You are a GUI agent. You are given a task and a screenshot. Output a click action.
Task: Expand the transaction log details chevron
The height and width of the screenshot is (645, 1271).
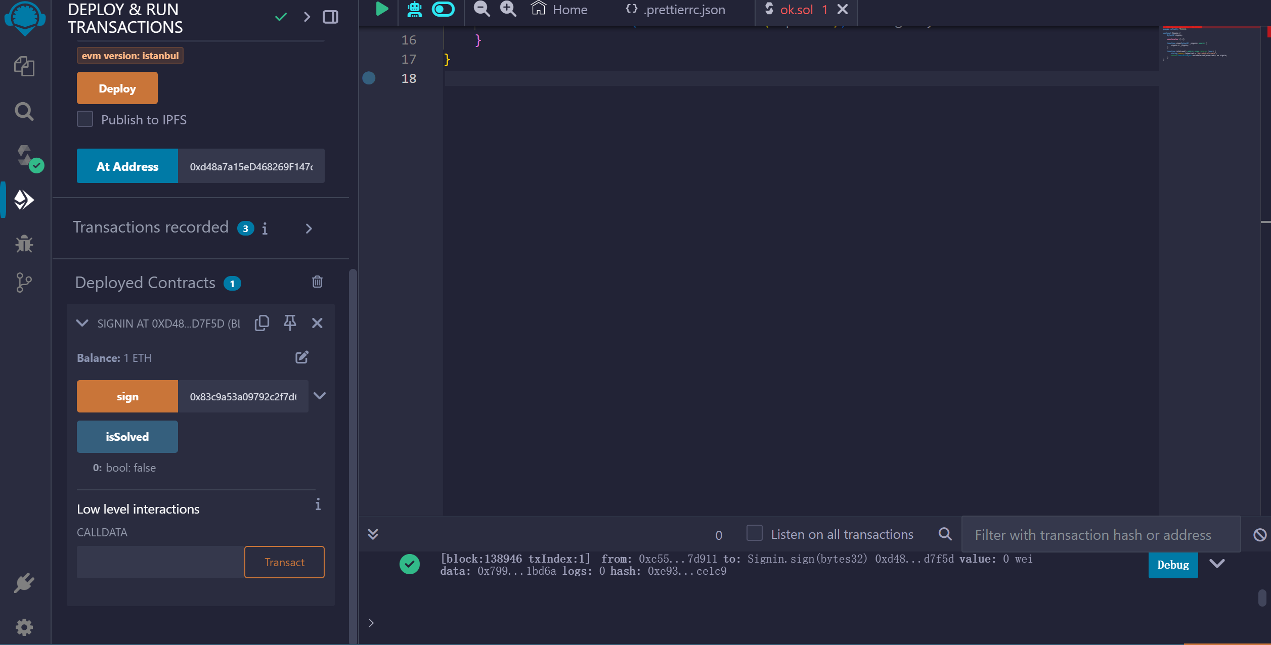coord(1217,564)
